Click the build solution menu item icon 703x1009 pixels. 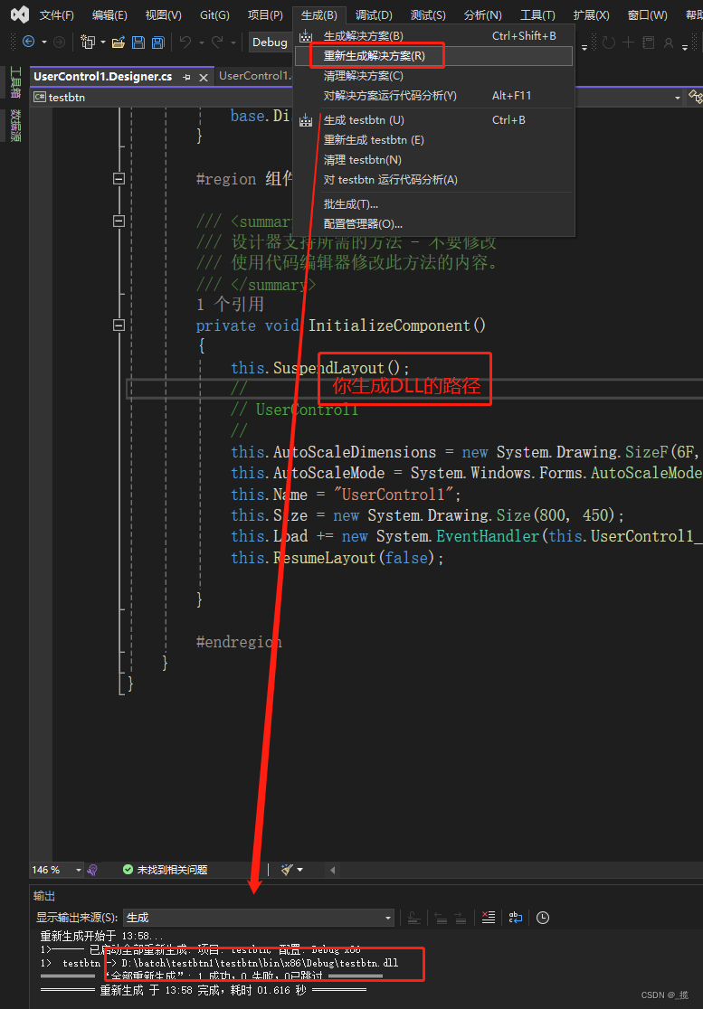pyautogui.click(x=306, y=36)
